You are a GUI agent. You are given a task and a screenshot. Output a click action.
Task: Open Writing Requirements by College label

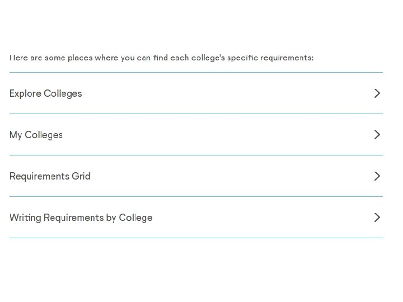81,218
